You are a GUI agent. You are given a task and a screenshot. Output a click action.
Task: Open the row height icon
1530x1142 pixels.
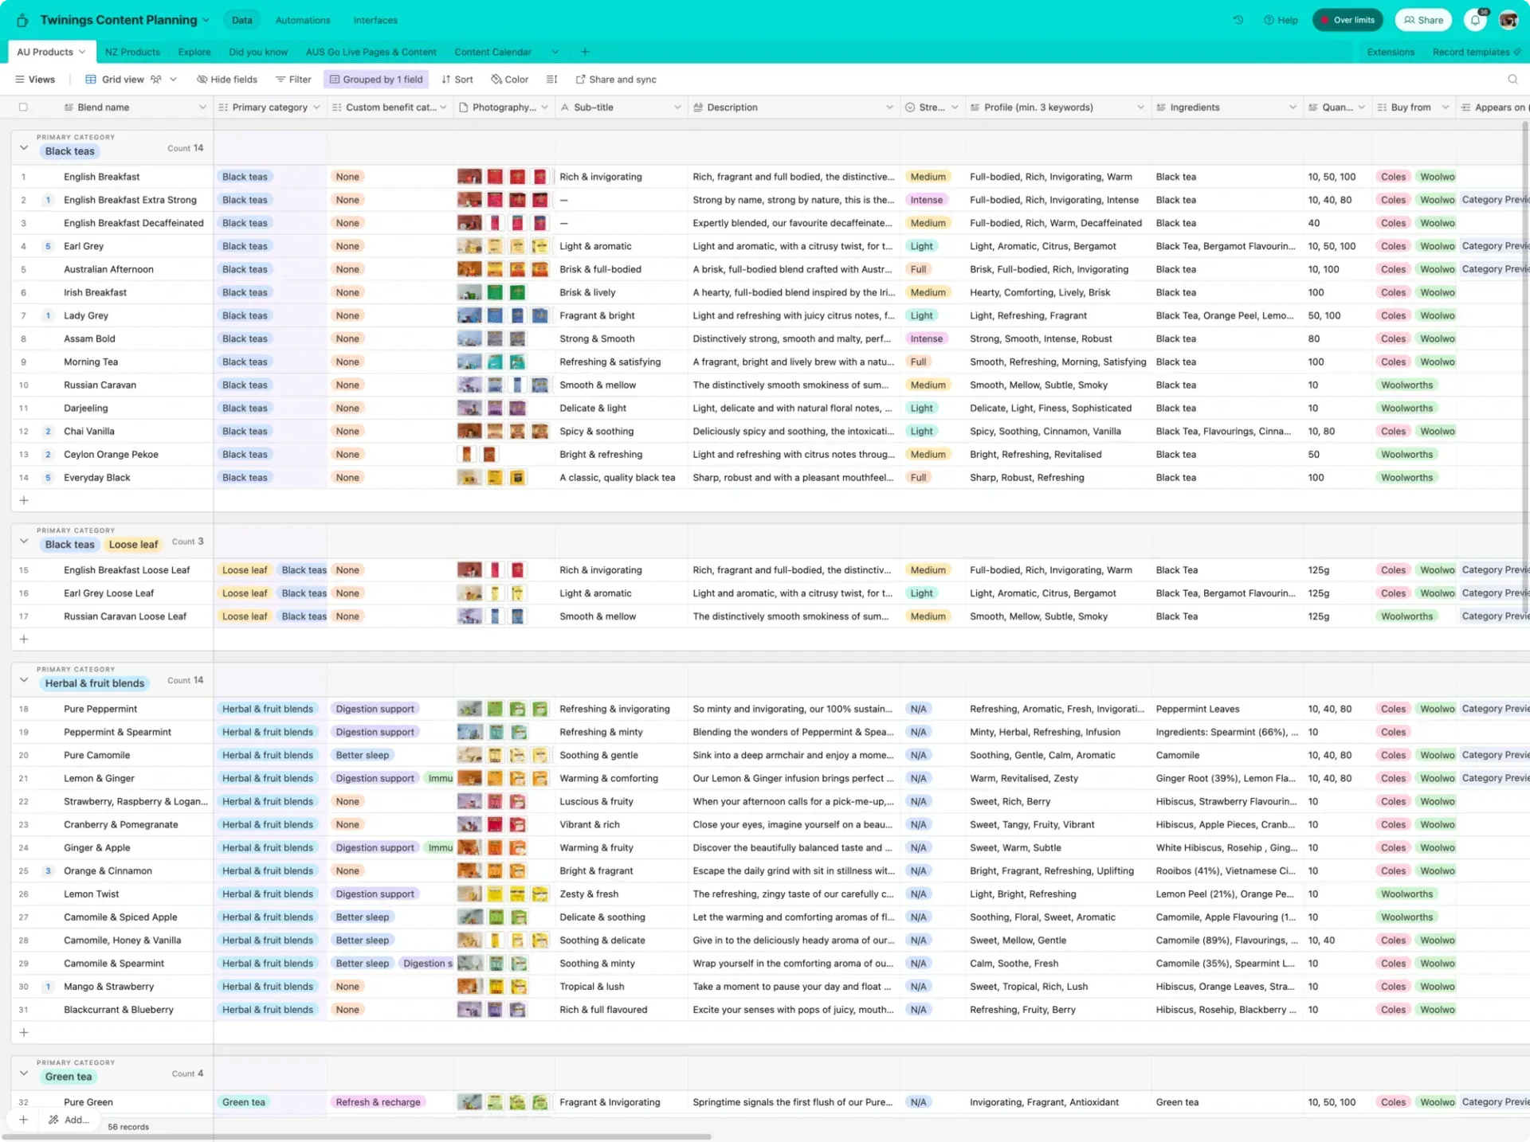pyautogui.click(x=551, y=80)
